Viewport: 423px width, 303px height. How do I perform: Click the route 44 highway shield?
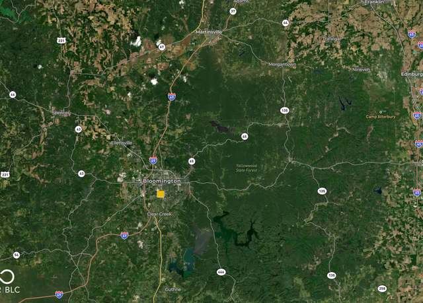286,23
